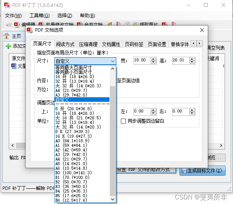Image resolution: width=233 pixels, height=204 pixels.
Task: Close the PDF 文档选项 dialog
Action: [x=202, y=30]
